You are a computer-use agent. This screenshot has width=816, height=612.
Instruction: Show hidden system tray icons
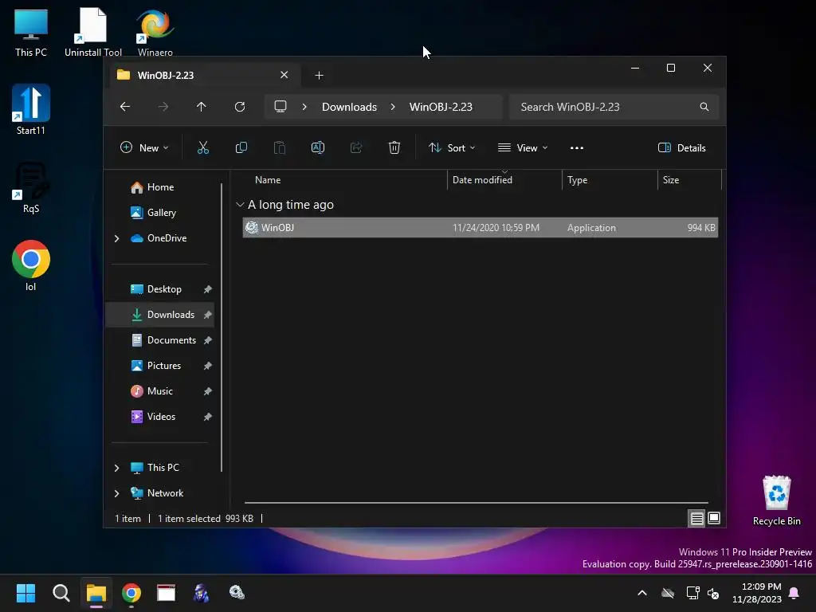[642, 593]
